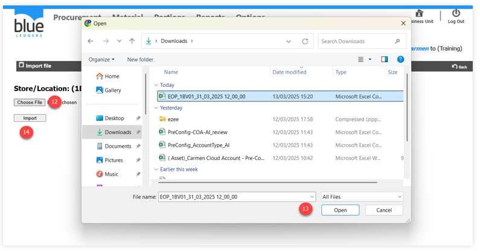Open the File name combo box dropdown
Image resolution: width=480 pixels, height=251 pixels.
point(312,197)
